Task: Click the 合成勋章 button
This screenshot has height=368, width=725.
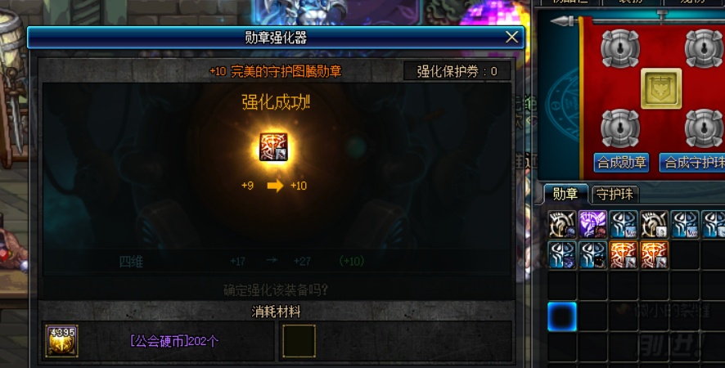Action: [621, 163]
